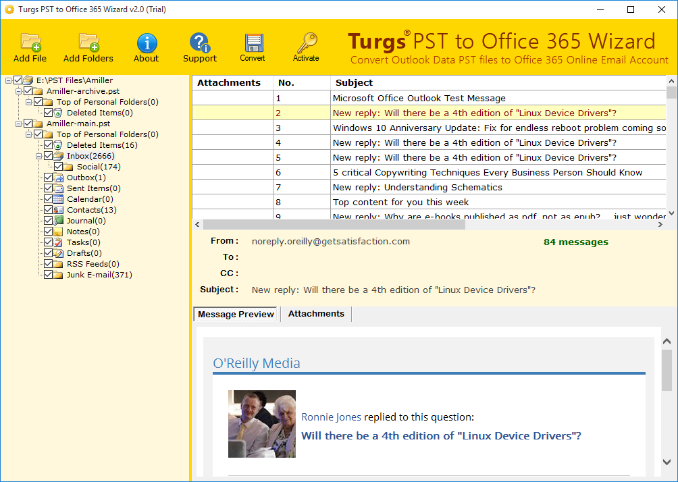Image resolution: width=678 pixels, height=482 pixels.
Task: Collapse the Inbox(2666) tree node
Action: [x=39, y=156]
